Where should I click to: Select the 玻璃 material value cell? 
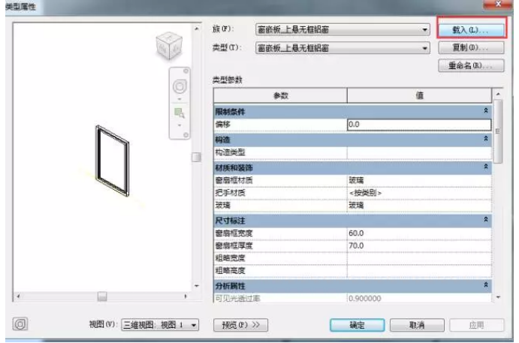419,206
